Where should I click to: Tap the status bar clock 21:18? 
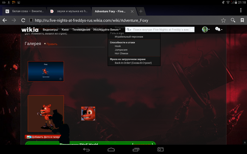(242, 2)
